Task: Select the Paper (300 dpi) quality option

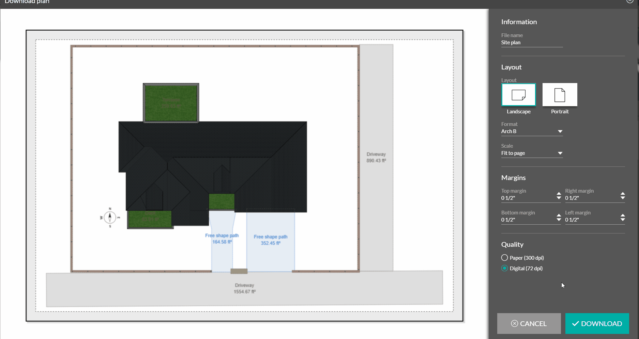Action: tap(504, 258)
